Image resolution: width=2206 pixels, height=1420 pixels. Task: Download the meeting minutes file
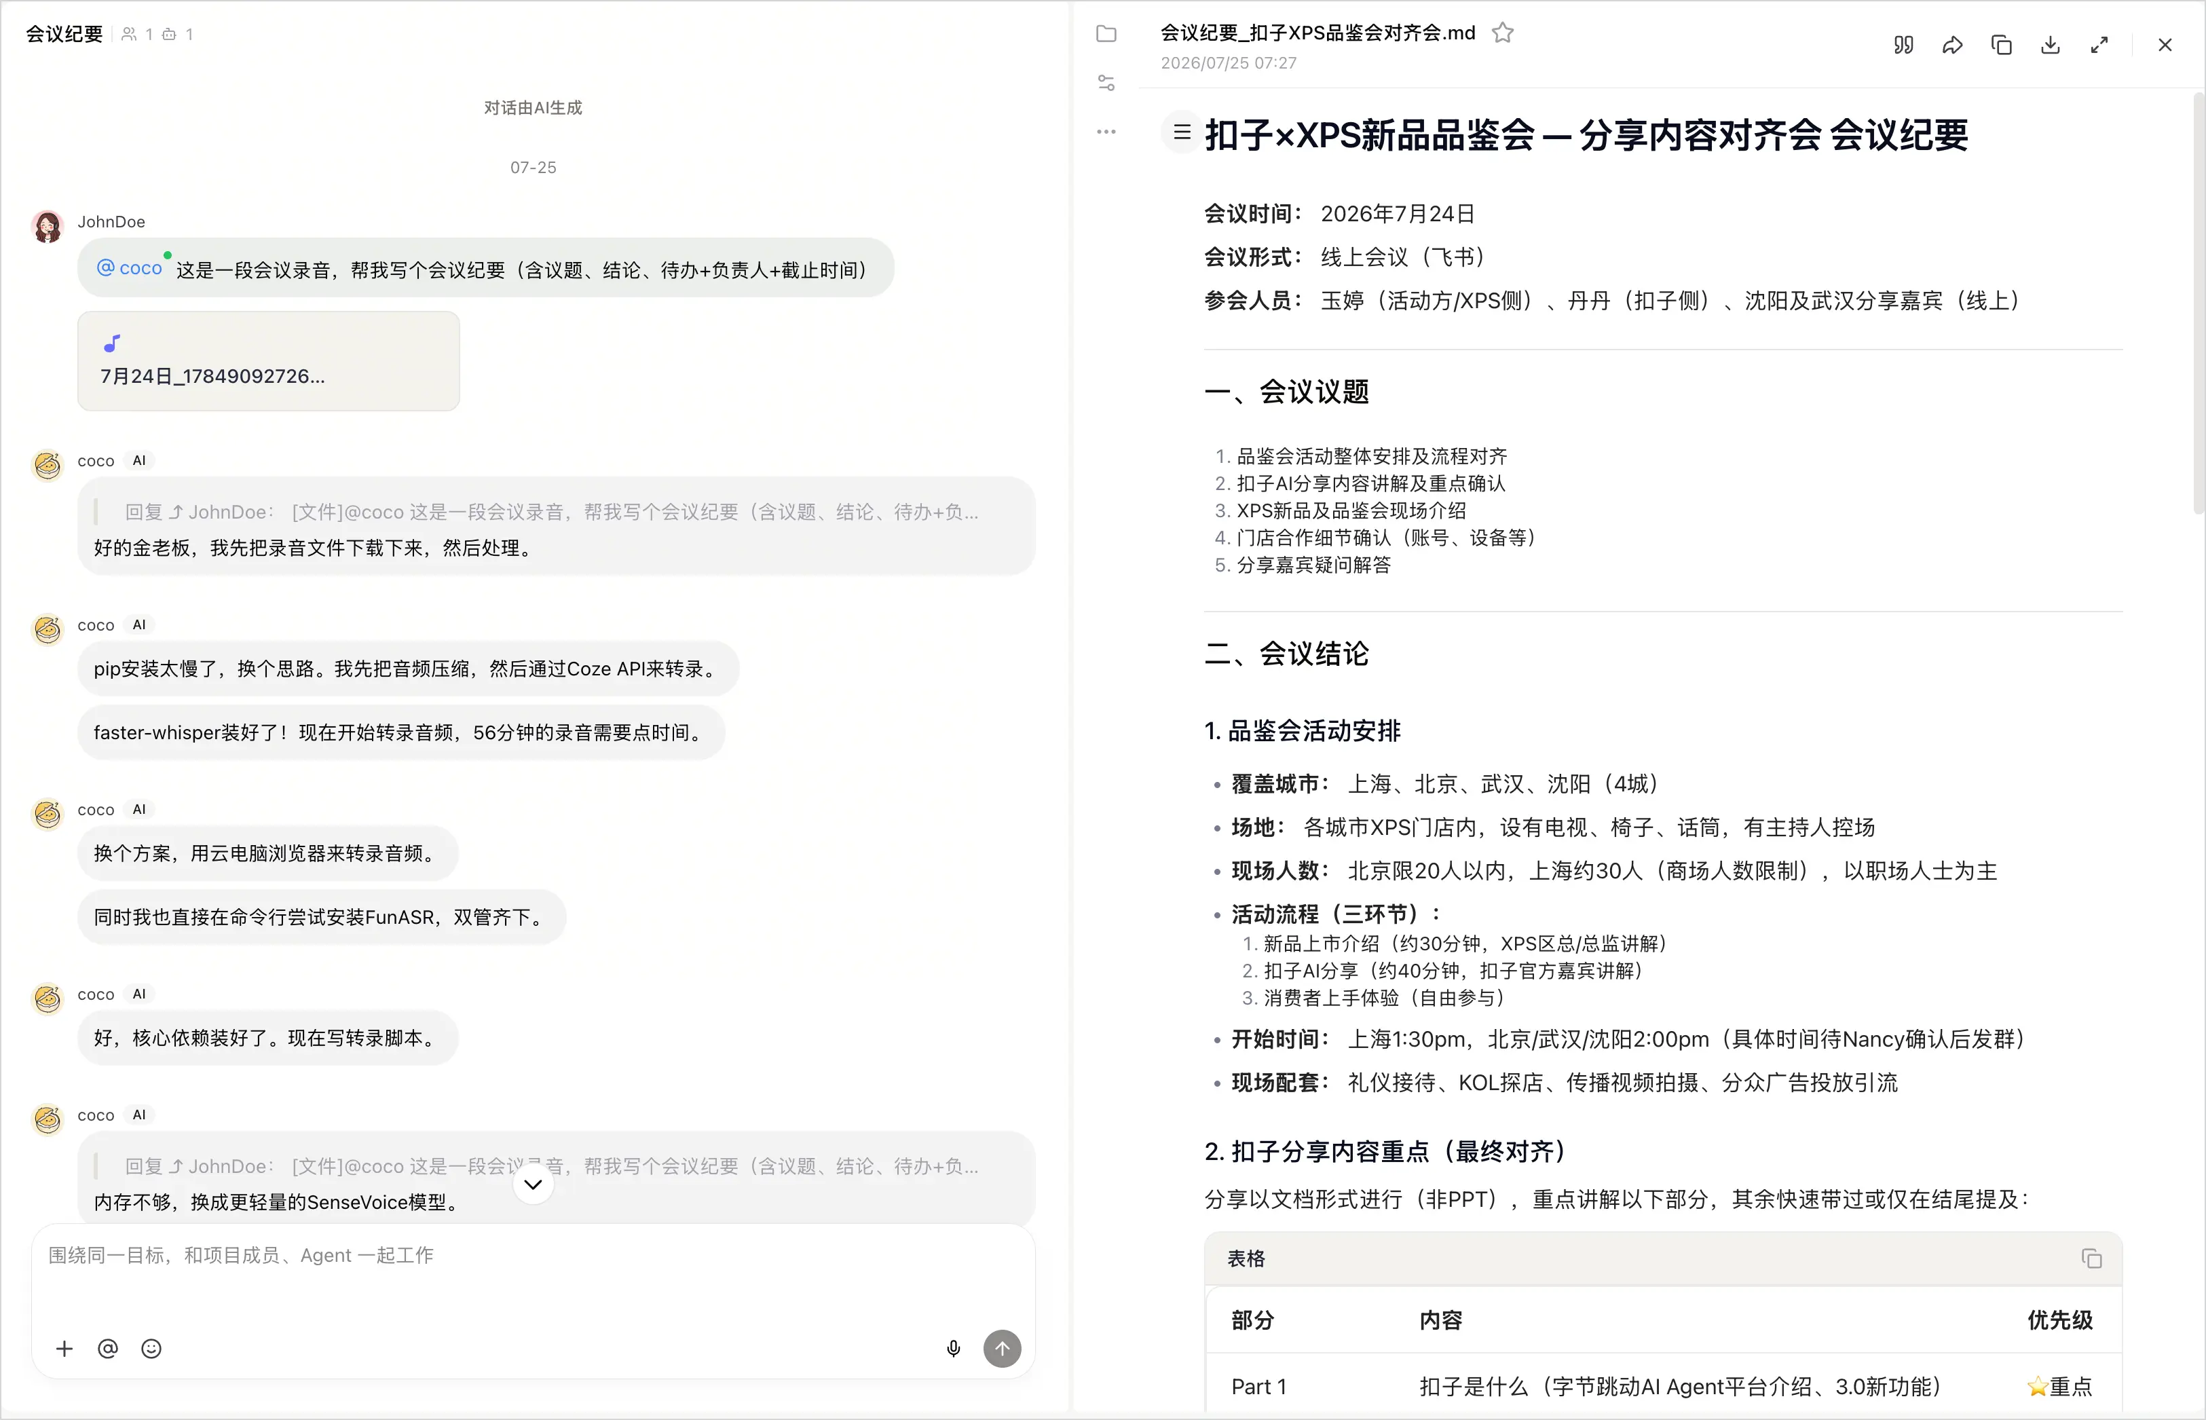[2049, 45]
